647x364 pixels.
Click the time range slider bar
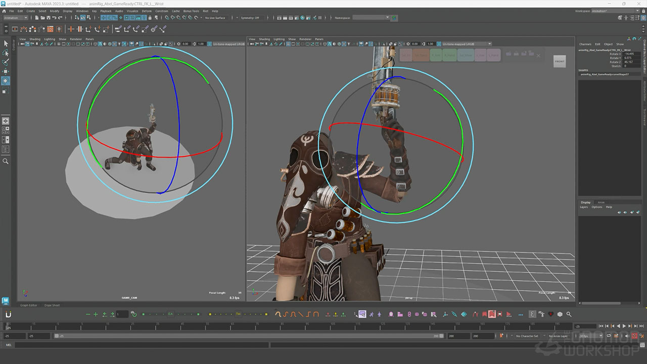pos(248,336)
